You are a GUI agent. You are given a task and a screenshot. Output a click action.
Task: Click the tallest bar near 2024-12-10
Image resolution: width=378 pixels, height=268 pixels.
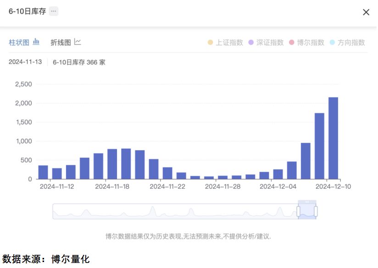coord(333,138)
